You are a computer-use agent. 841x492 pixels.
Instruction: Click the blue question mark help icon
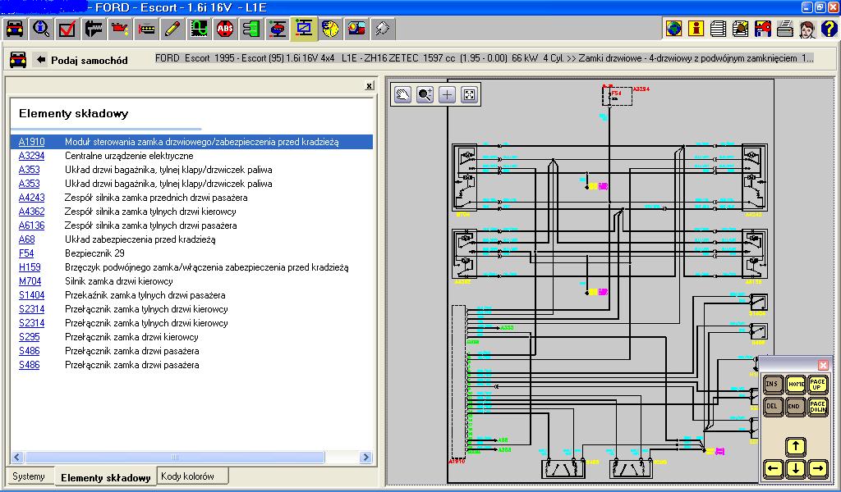click(x=828, y=29)
